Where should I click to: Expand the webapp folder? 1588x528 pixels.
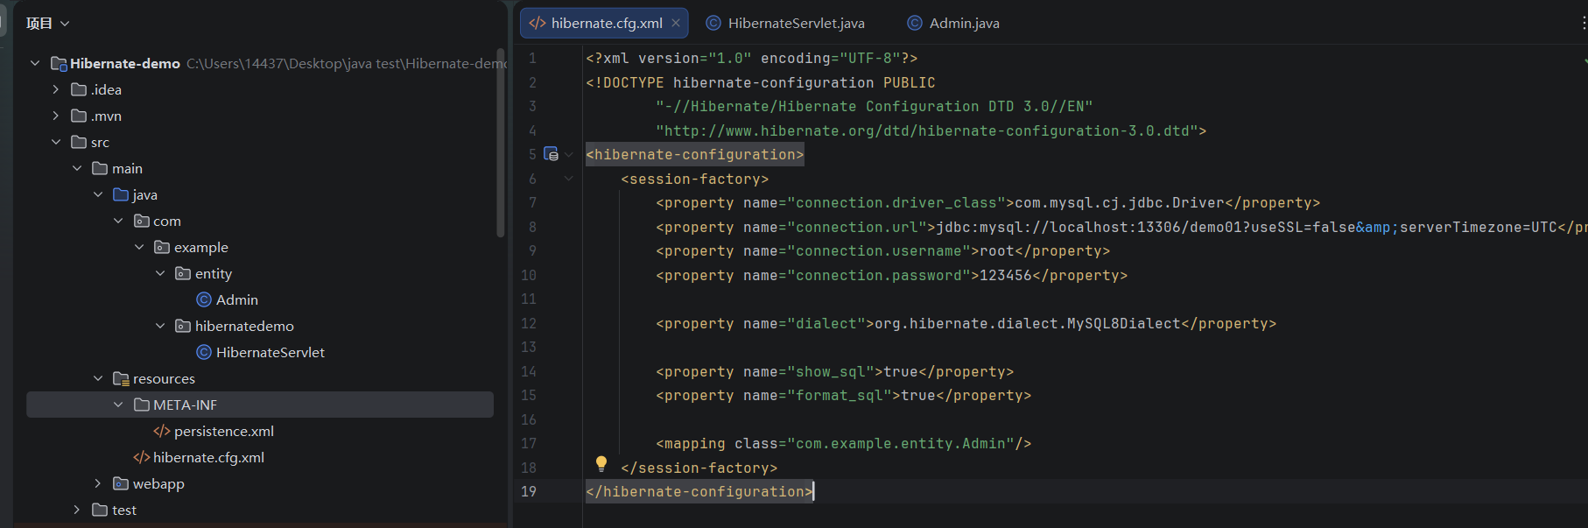point(98,483)
